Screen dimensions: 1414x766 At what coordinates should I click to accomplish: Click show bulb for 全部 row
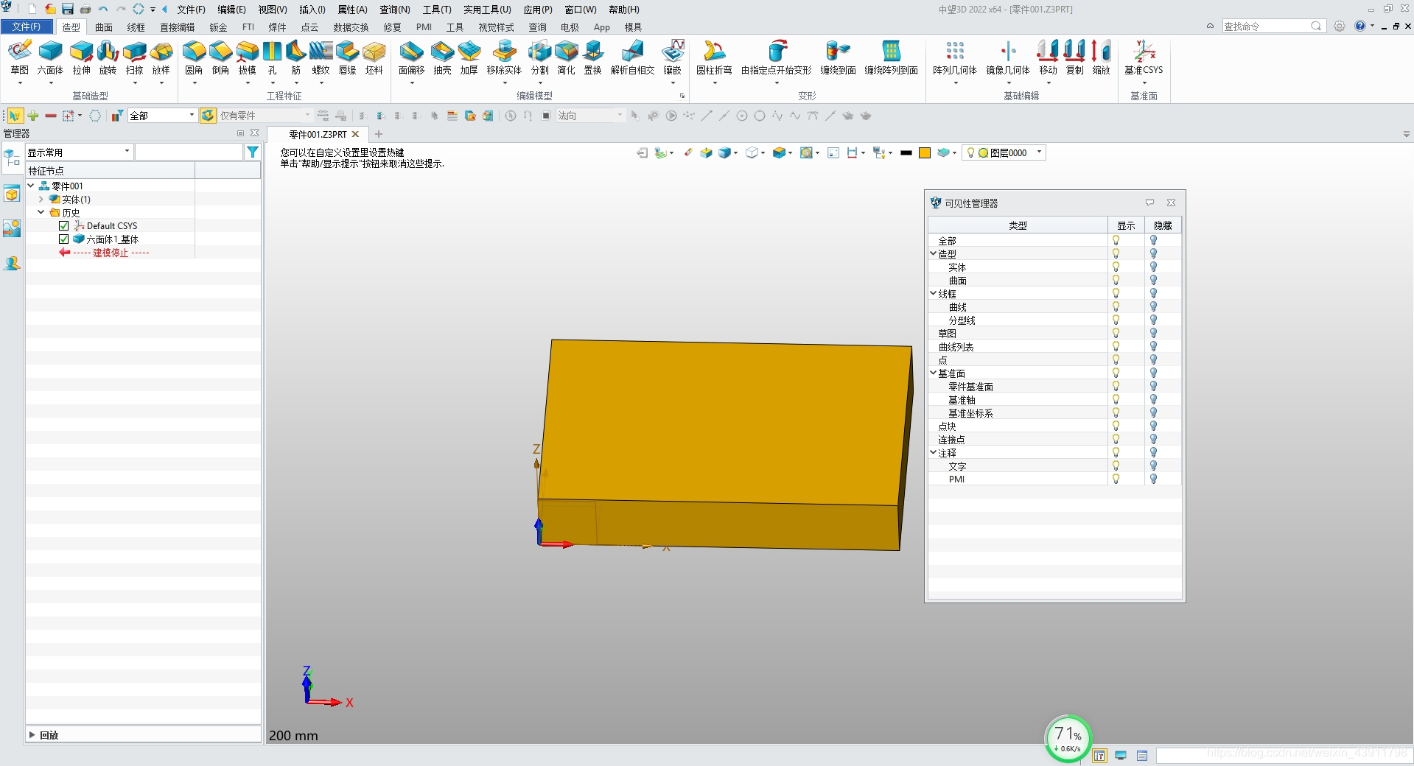coord(1116,241)
